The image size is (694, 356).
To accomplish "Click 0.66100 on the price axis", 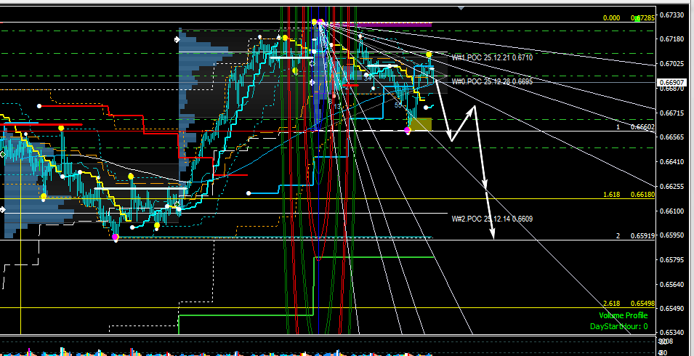I will click(671, 211).
